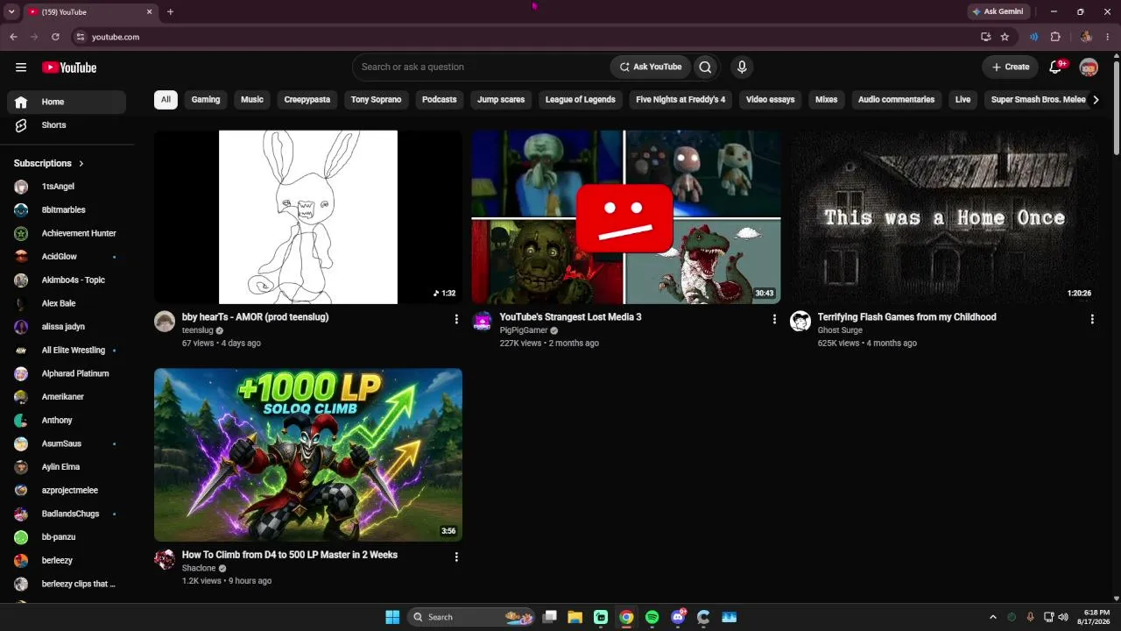1121x631 pixels.
Task: Expand the Subscriptions section
Action: tap(49, 163)
